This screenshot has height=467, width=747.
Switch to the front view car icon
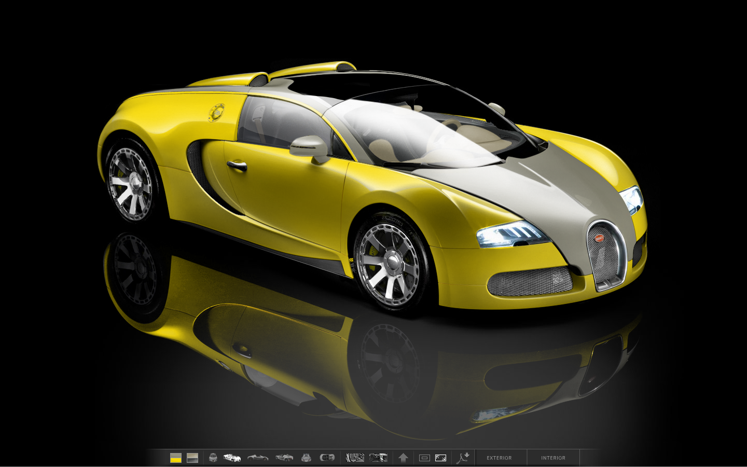213,458
